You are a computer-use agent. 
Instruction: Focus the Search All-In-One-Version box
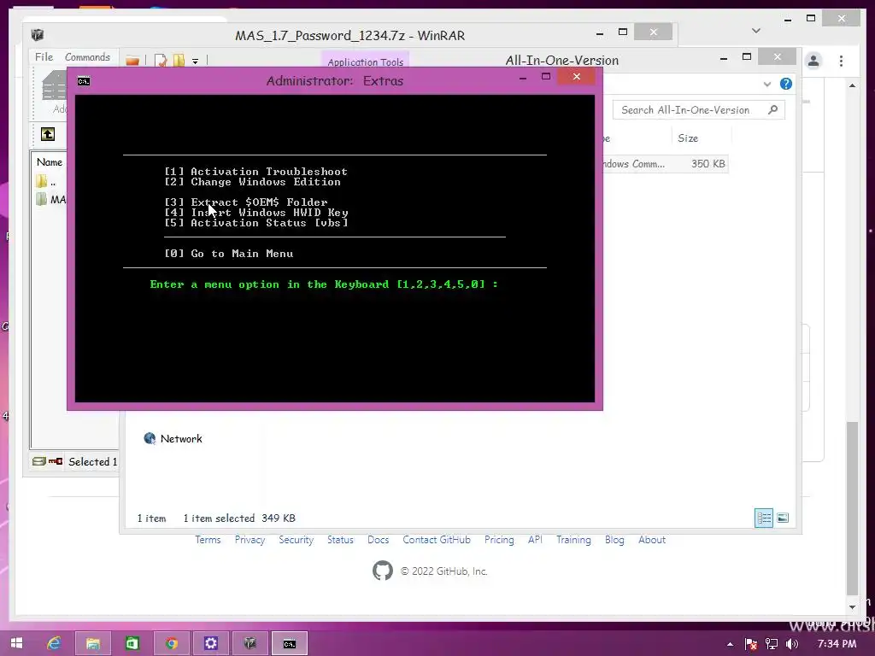pos(699,110)
